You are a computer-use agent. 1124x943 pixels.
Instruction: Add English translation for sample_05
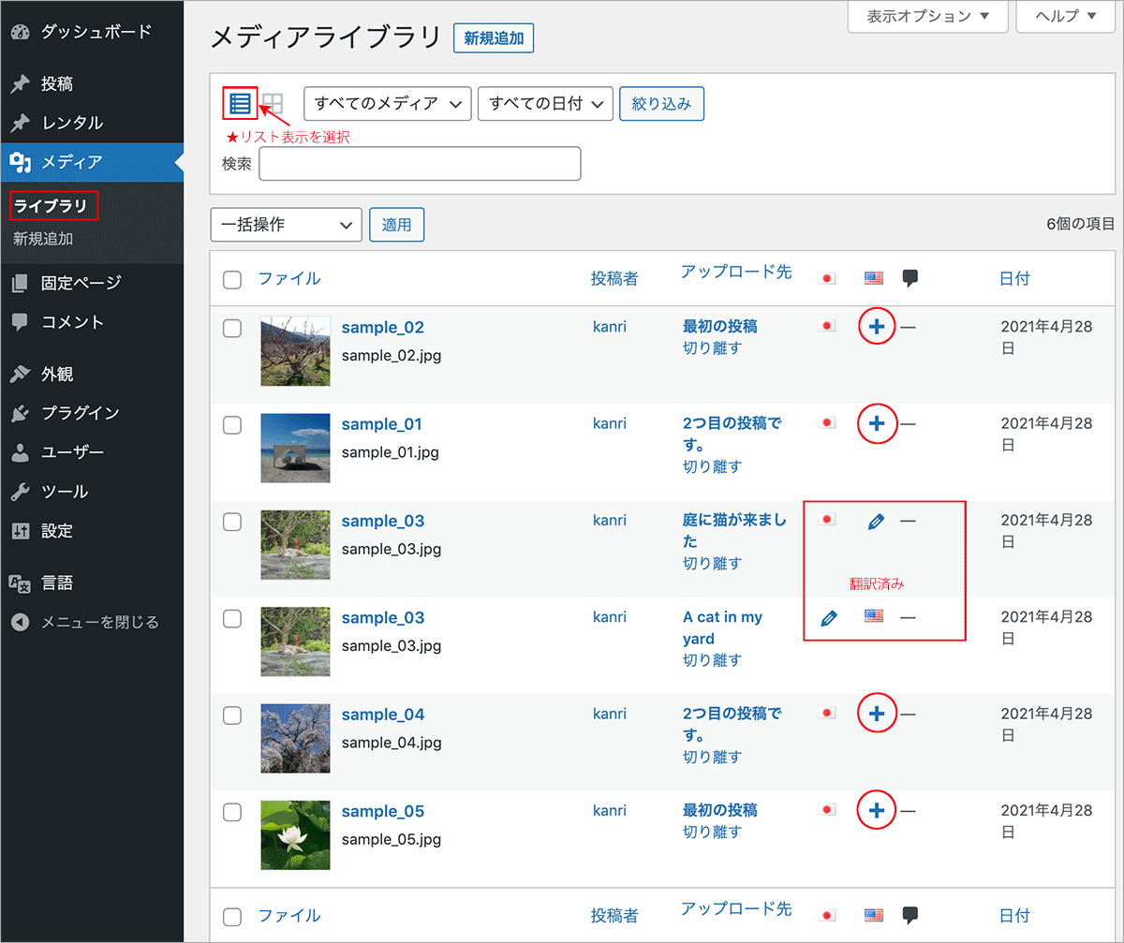[877, 810]
